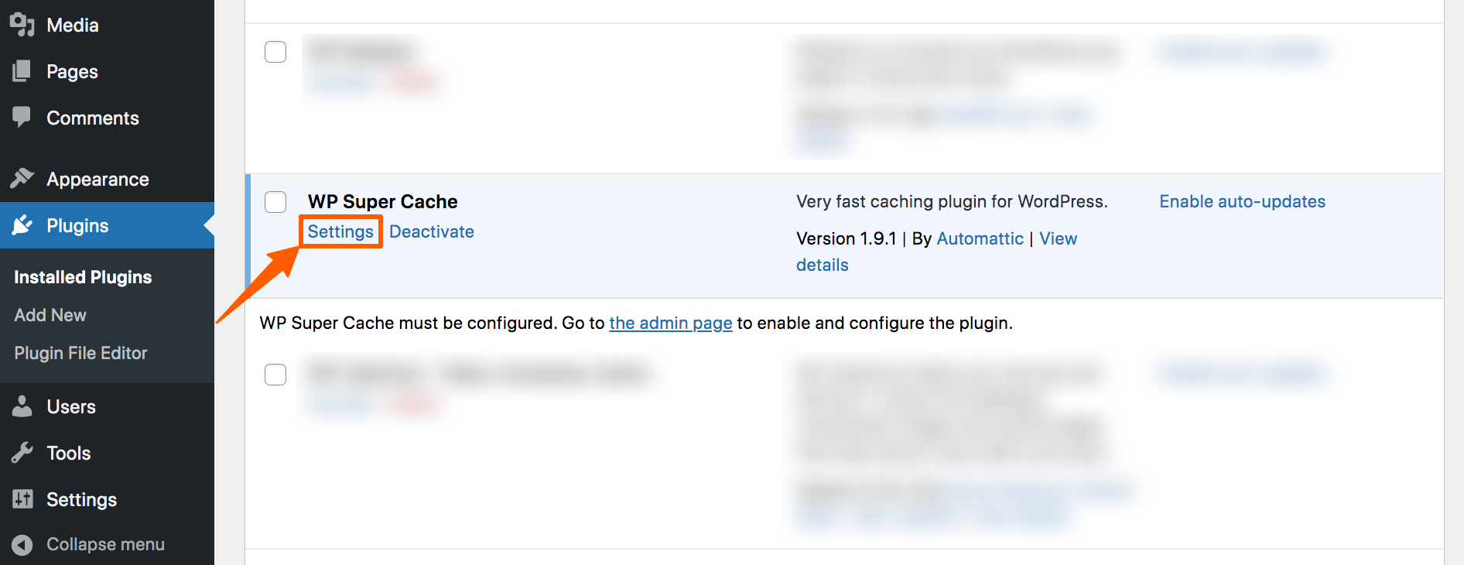1464x565 pixels.
Task: Check the WP Super Cache selection checkbox
Action: (275, 202)
